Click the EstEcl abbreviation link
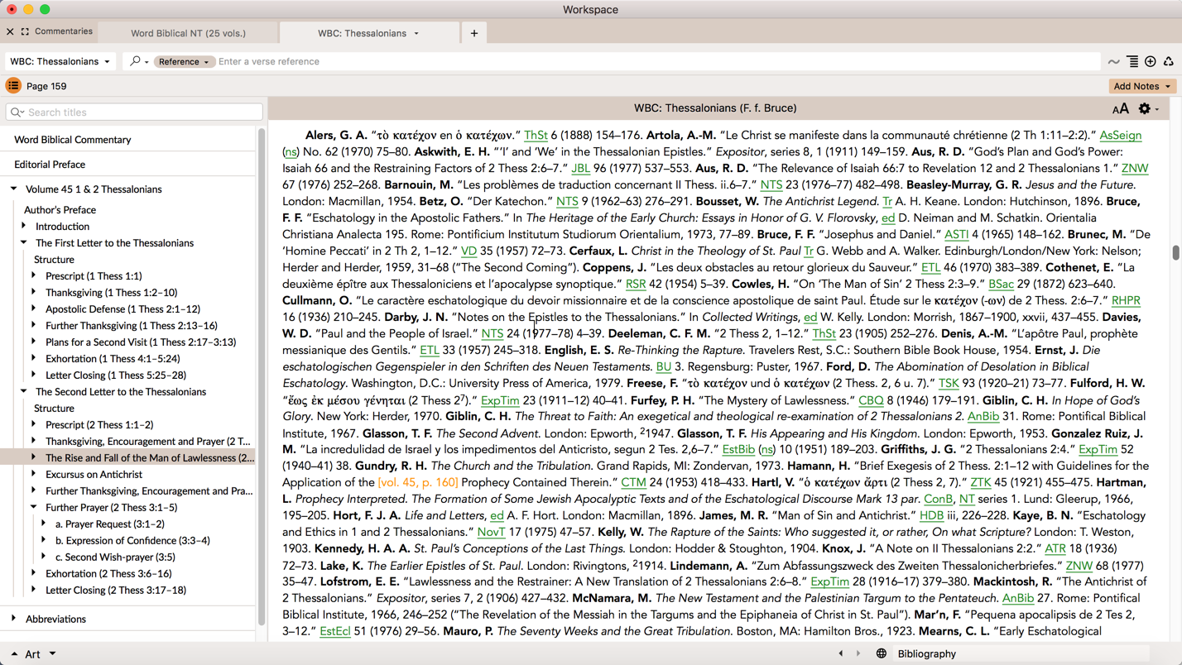The height and width of the screenshot is (665, 1182). [335, 631]
